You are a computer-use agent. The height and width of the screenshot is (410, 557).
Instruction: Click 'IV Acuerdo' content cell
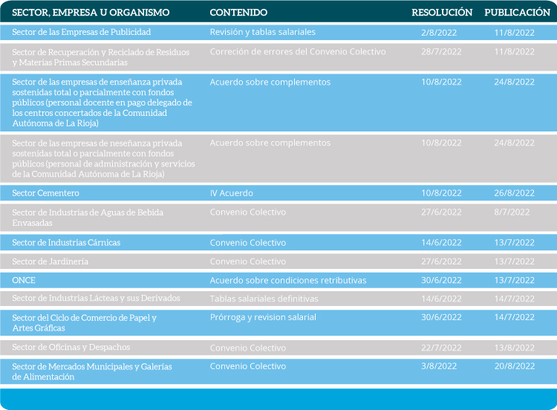tap(231, 193)
